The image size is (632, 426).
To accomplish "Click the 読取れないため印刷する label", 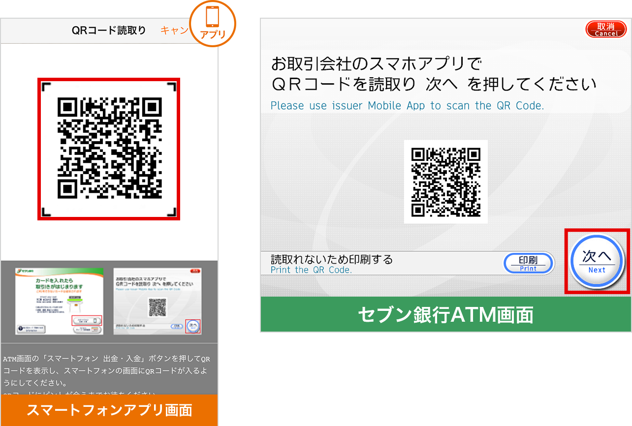I will (332, 259).
